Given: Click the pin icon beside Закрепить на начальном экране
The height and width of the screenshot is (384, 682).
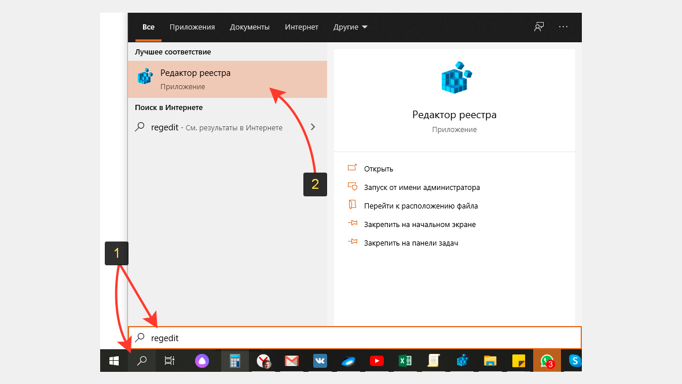Looking at the screenshot, I should (353, 224).
